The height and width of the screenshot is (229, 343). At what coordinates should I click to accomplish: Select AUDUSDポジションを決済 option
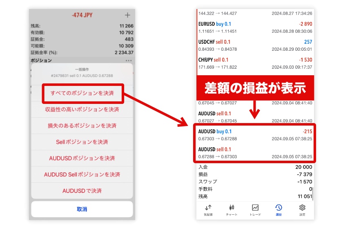[82, 158]
